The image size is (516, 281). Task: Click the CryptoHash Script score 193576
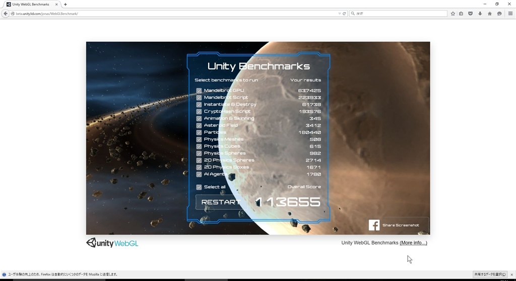click(310, 112)
